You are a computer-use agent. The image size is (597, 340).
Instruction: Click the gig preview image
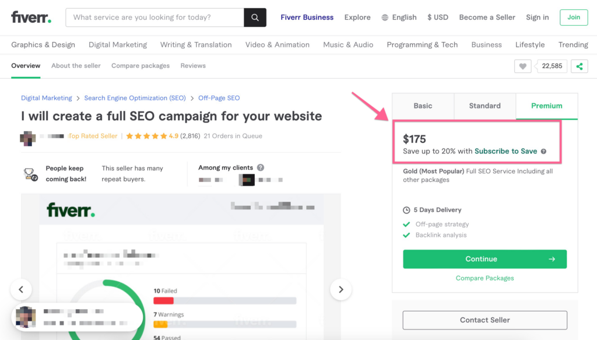[181, 267]
